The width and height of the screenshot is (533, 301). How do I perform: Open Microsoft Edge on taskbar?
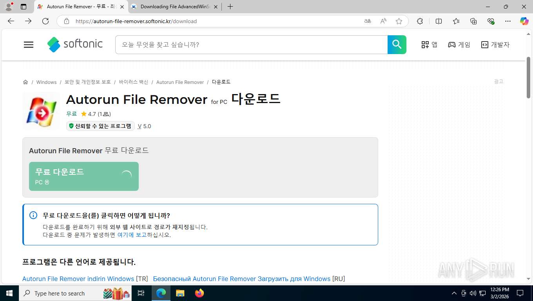[x=161, y=293]
